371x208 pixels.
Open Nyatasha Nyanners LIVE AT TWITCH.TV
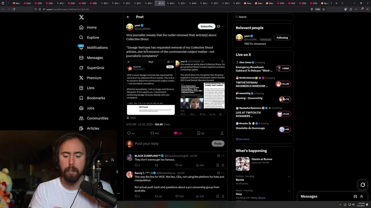(x=263, y=112)
